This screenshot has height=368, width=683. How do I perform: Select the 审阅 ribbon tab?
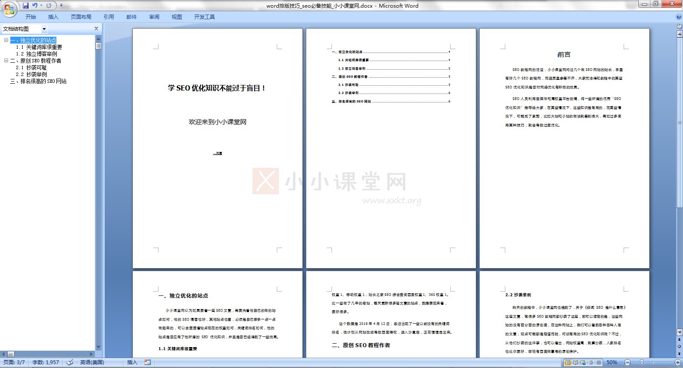click(154, 17)
